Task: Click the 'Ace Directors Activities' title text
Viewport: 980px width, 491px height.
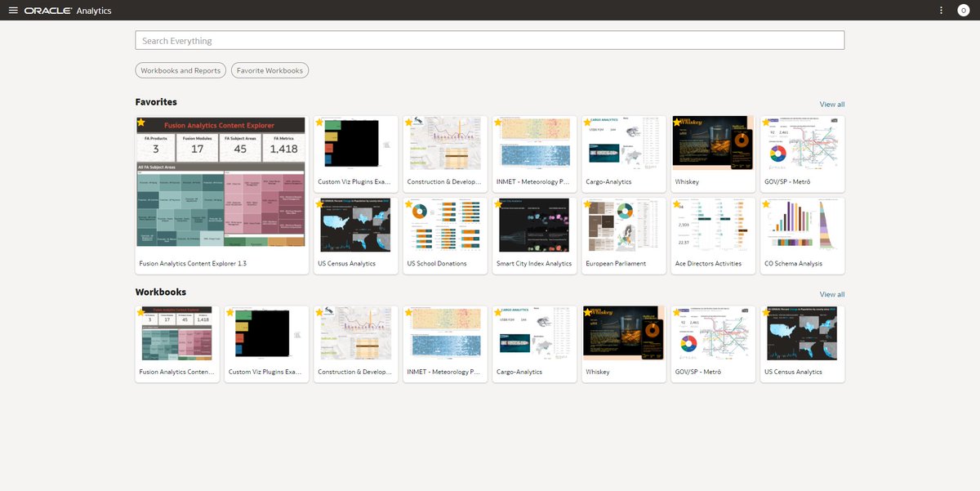Action: pyautogui.click(x=708, y=264)
